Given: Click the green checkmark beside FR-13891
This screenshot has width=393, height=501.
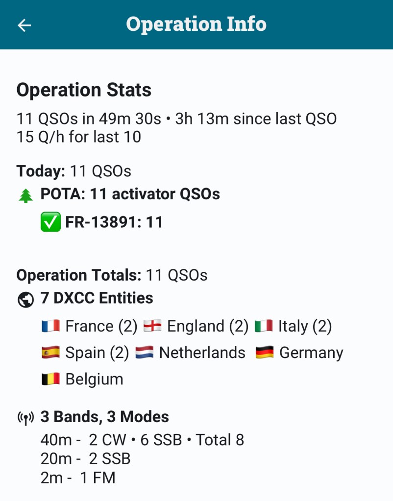Looking at the screenshot, I should (50, 223).
